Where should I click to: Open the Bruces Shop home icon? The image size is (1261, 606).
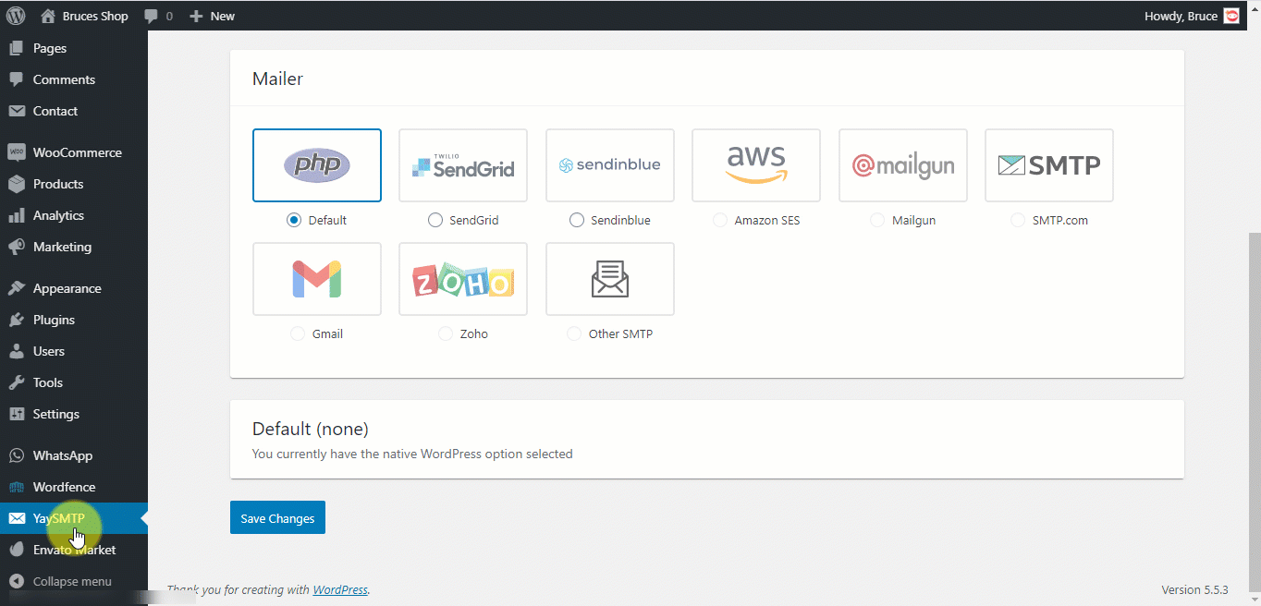[x=48, y=16]
